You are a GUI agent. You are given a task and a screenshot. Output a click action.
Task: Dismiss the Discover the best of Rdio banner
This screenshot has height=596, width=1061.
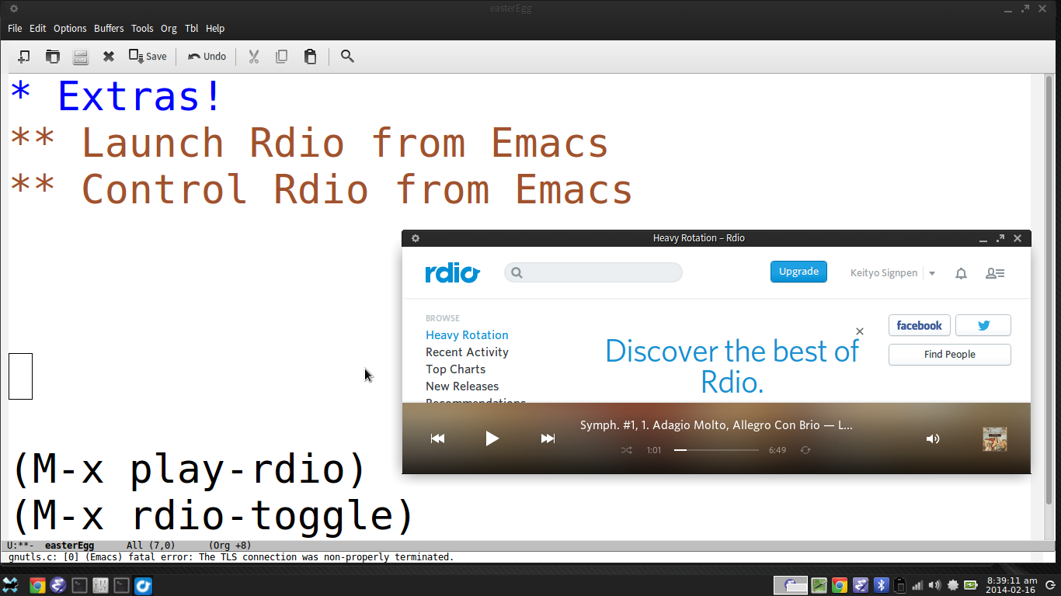coord(860,331)
